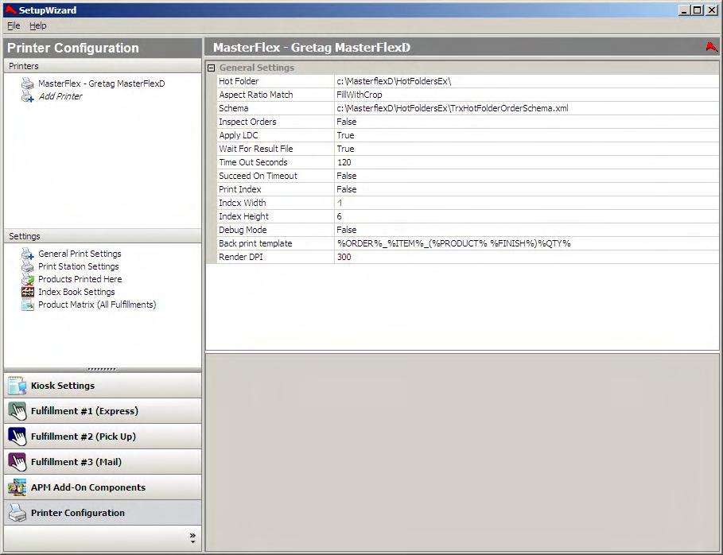Select the Inspect Orders label
This screenshot has height=555, width=723.
247,122
